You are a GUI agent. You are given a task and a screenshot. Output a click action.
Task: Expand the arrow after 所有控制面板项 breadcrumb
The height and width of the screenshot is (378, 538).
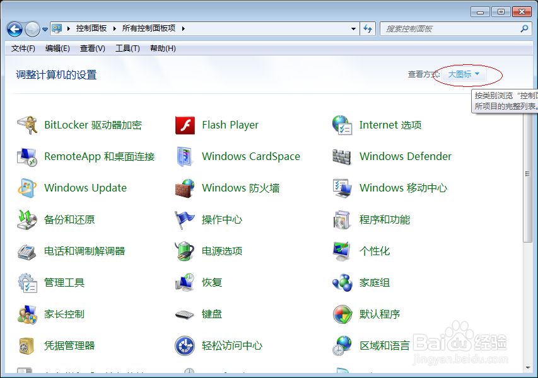click(184, 29)
